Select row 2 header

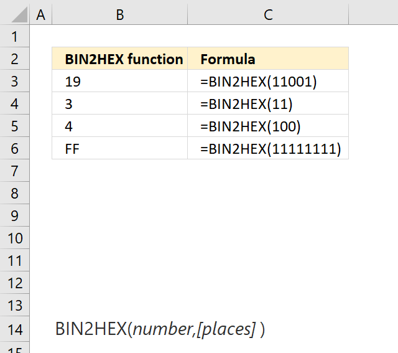point(15,59)
